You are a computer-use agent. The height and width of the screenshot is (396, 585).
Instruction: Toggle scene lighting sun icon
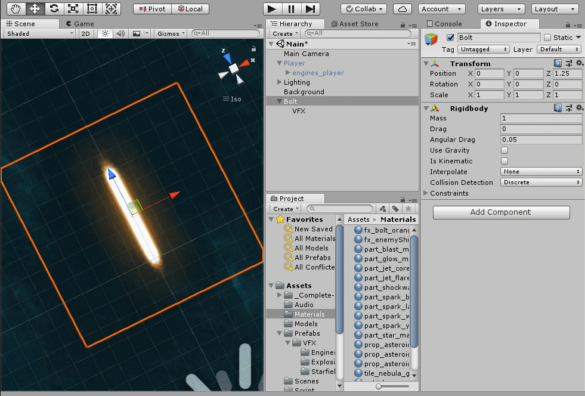pyautogui.click(x=105, y=33)
